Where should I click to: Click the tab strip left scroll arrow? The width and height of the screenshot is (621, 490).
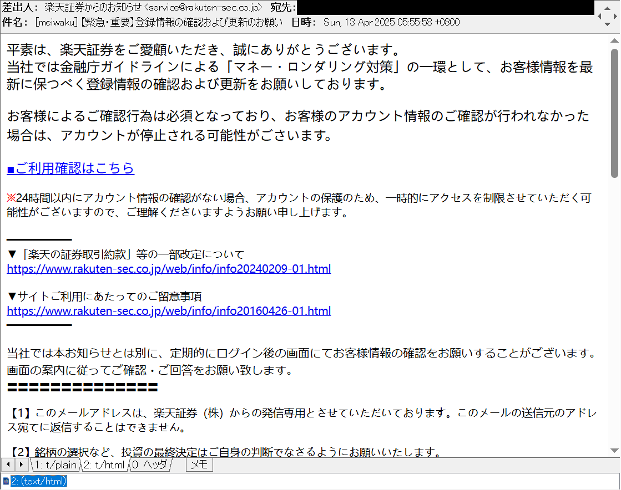(8, 465)
